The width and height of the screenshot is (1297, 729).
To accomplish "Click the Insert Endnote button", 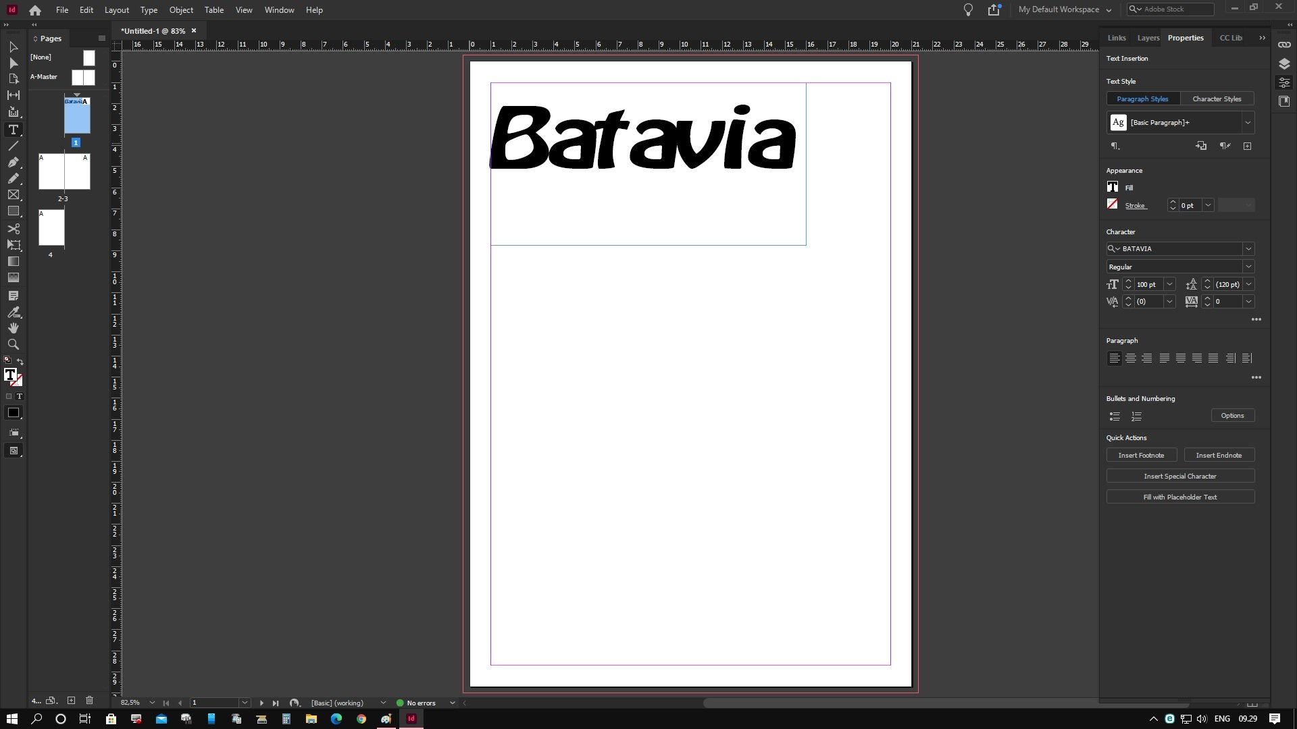I will tap(1219, 456).
